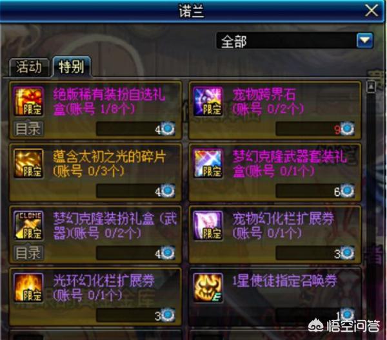Image resolution: width=387 pixels, height=340 pixels.
Task: Click the CLONE 梦幻克隆装扮礼盒 icon
Action: [x=28, y=225]
